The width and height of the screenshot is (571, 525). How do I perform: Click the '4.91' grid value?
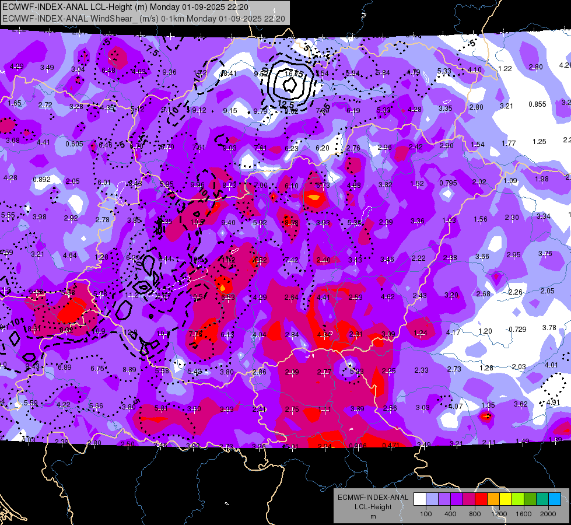point(553,402)
